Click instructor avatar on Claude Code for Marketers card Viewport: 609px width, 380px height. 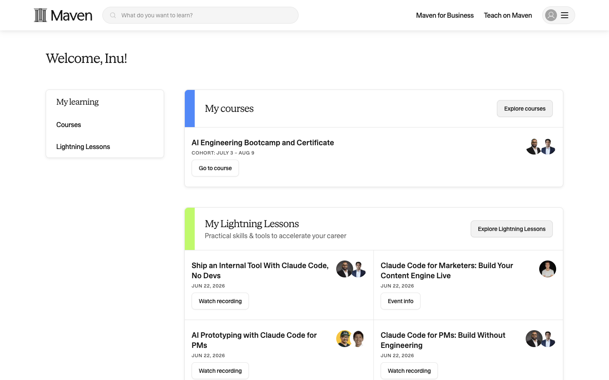pyautogui.click(x=548, y=269)
